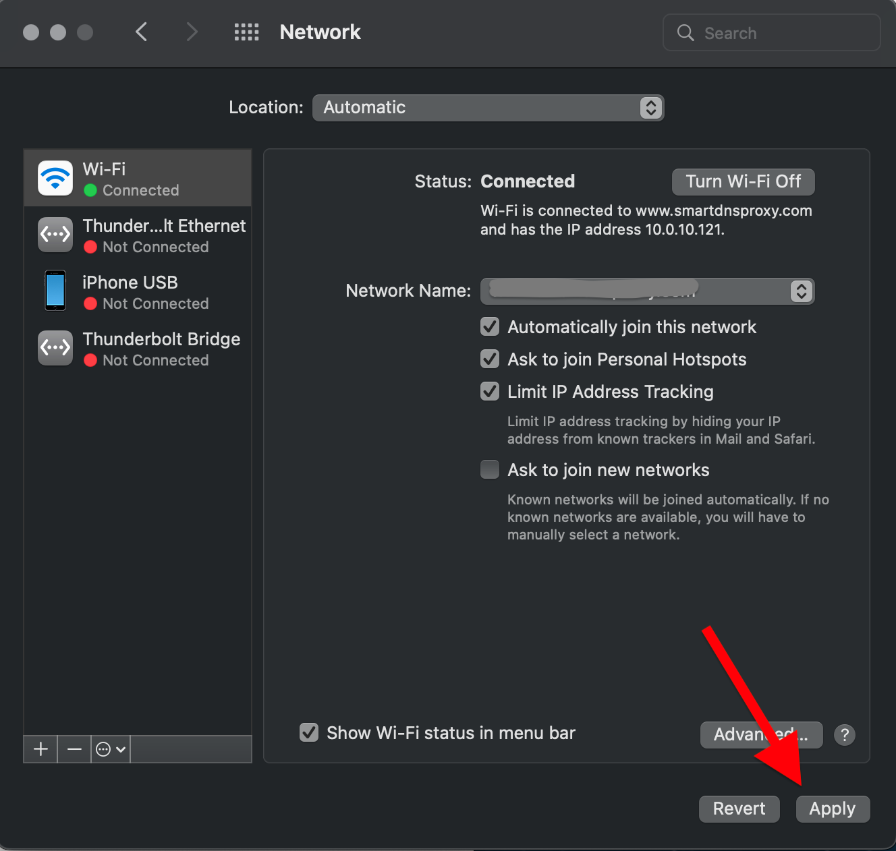Click the Wi-Fi service icon

click(x=55, y=178)
